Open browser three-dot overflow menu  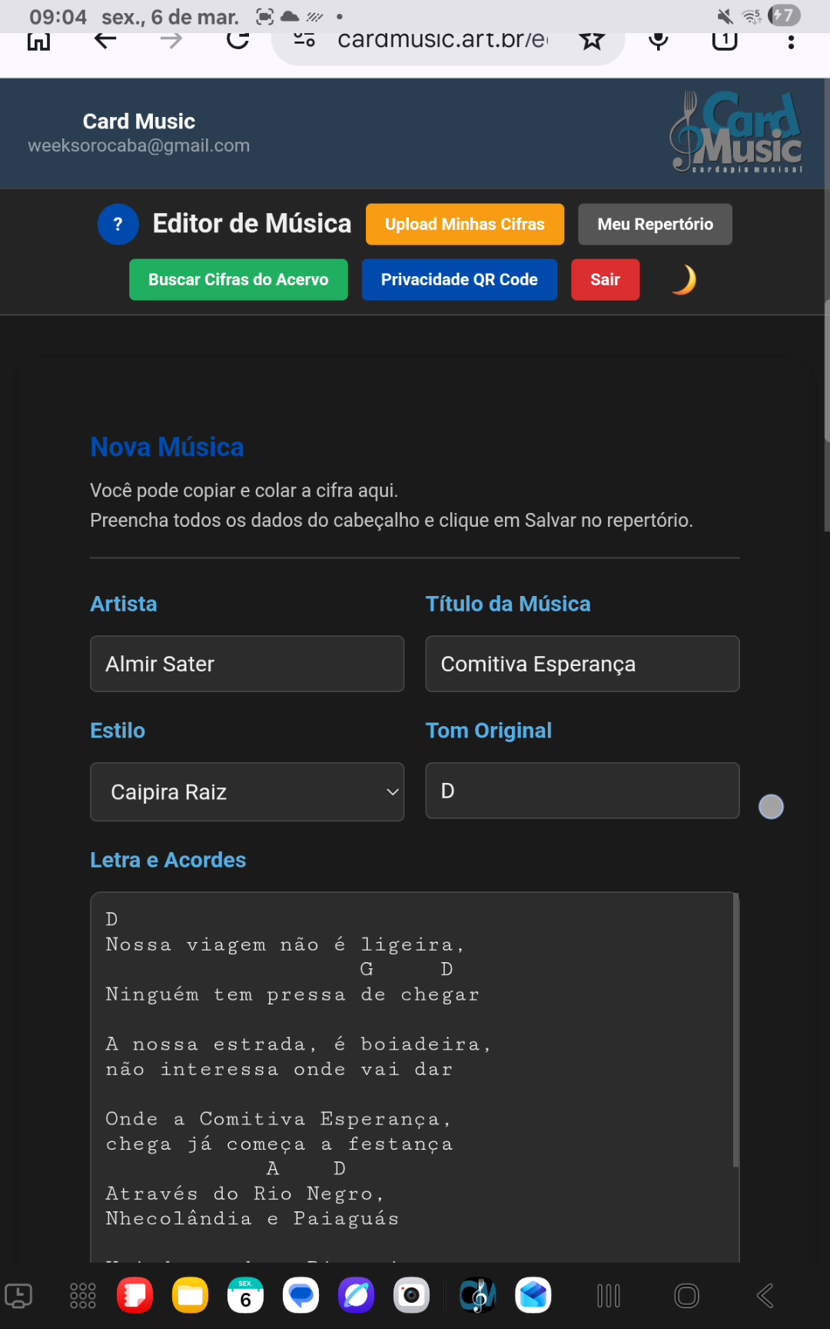790,42
